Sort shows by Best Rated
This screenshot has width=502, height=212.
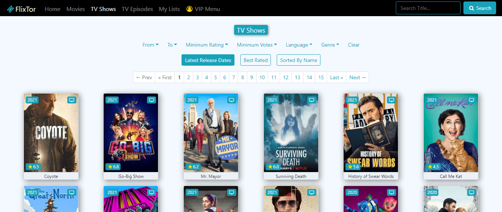coord(256,60)
